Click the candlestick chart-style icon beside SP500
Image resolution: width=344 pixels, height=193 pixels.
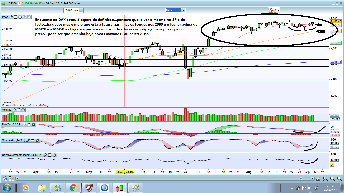tap(3, 3)
